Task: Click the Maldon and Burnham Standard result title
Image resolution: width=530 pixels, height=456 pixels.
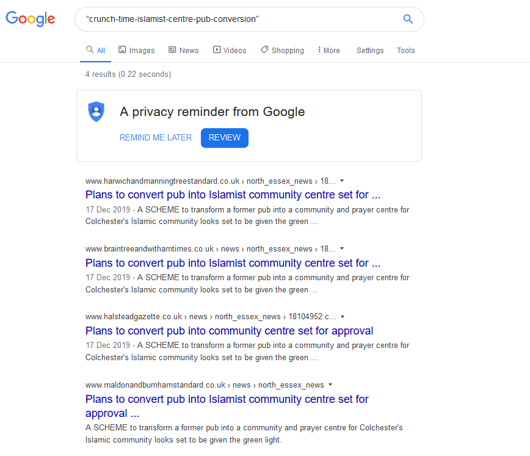Action: pyautogui.click(x=227, y=399)
